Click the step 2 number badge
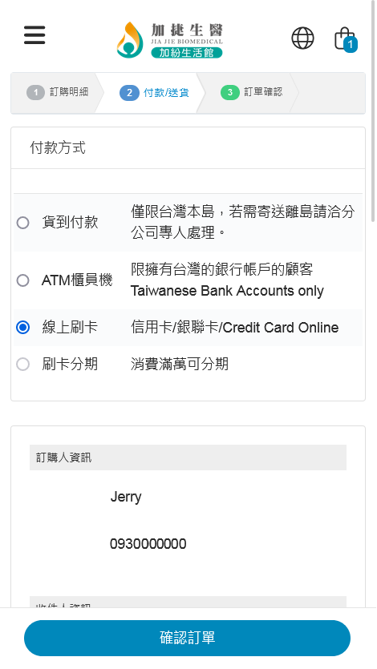Viewport: 377px width, 669px height. click(129, 93)
